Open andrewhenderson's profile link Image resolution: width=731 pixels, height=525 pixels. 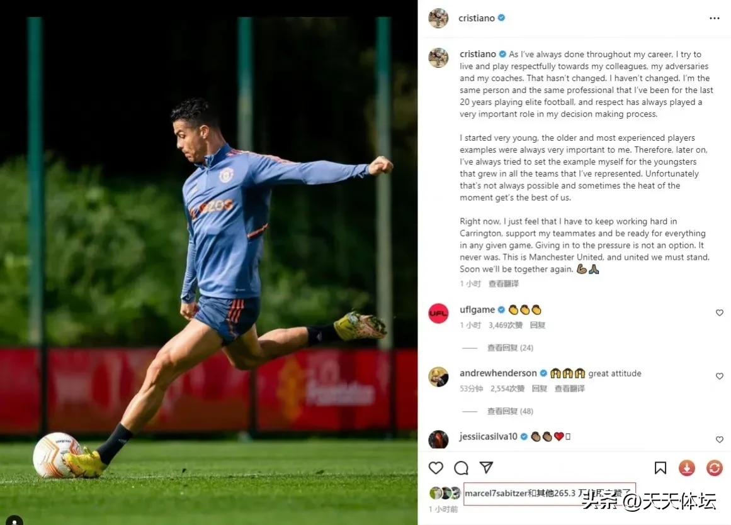(498, 373)
